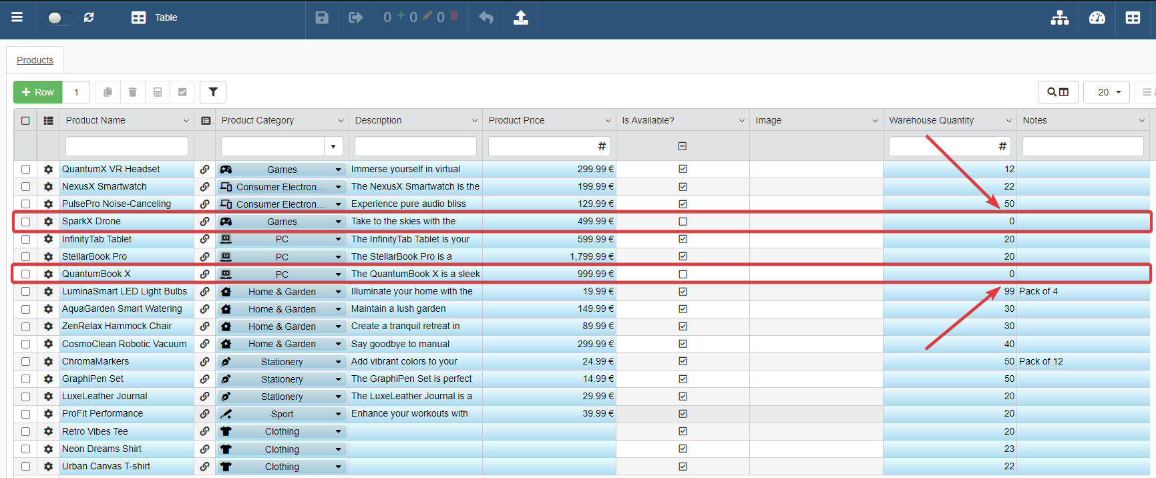The width and height of the screenshot is (1156, 478).
Task: Click the hamburger menu icon
Action: [x=17, y=17]
